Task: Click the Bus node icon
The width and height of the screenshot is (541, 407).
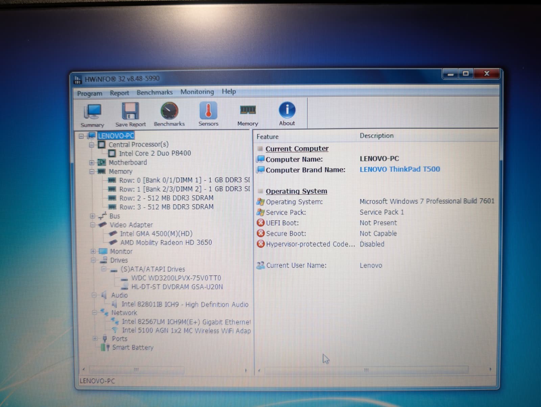Action: click(x=102, y=216)
